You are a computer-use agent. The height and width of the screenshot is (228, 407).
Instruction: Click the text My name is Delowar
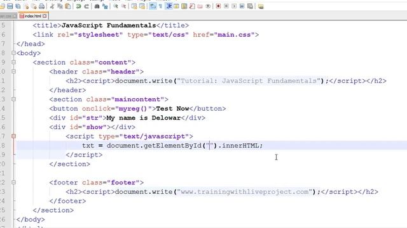coord(144,118)
